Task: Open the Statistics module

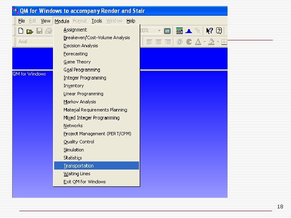Action: pos(97,158)
